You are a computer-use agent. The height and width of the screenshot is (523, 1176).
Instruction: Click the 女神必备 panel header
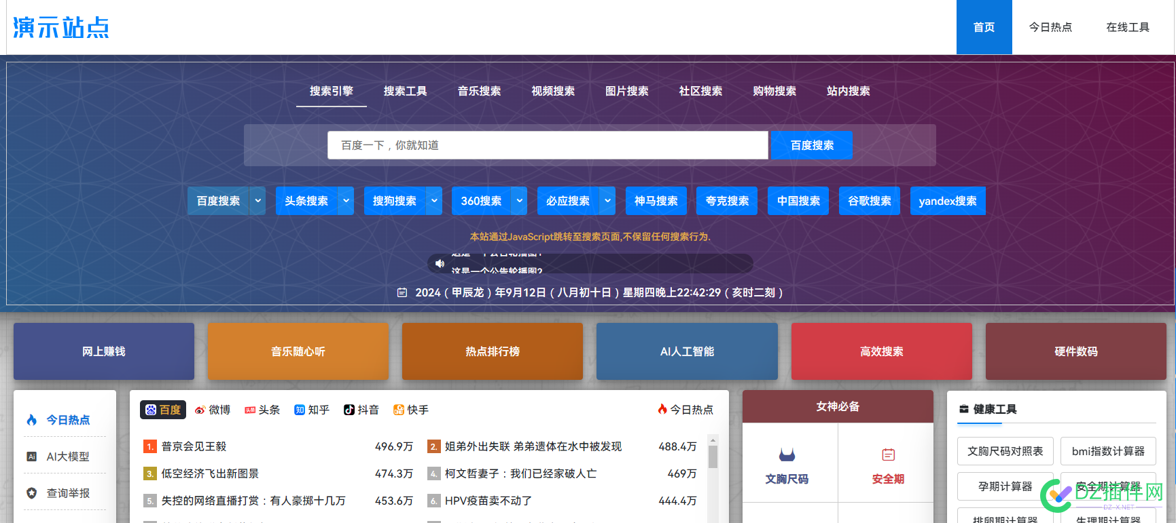tap(838, 406)
